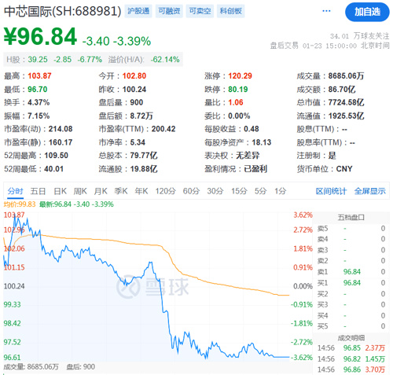Select the 5分 chart tab

260,191
